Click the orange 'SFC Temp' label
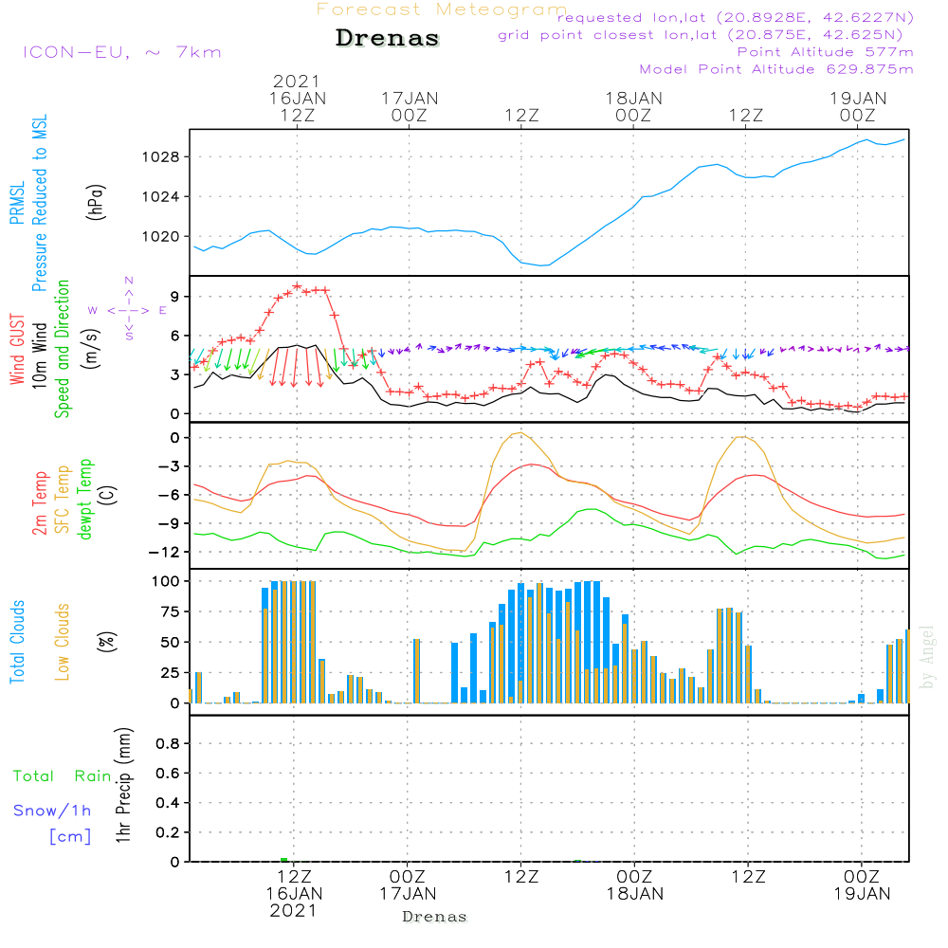The width and height of the screenshot is (948, 948). 63,500
